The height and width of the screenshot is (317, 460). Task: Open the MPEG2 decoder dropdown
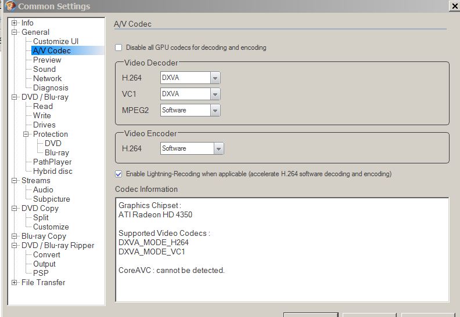(x=215, y=110)
